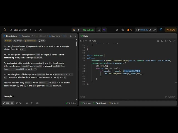Screen dimensions: 178x133
Task: Format code icon in editor toolbar
Action: [158, 41]
